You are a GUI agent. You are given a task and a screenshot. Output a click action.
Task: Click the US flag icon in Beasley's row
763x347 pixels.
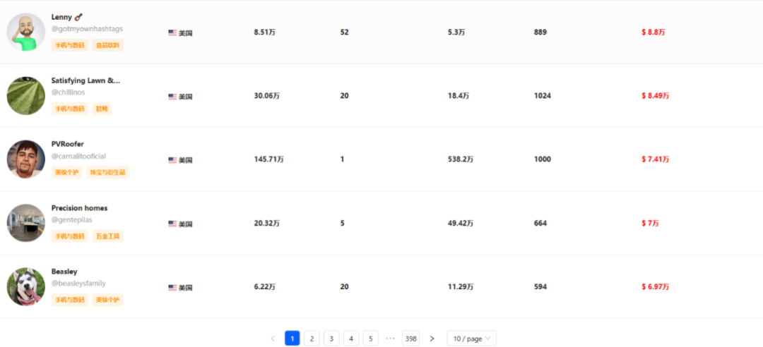pos(172,288)
